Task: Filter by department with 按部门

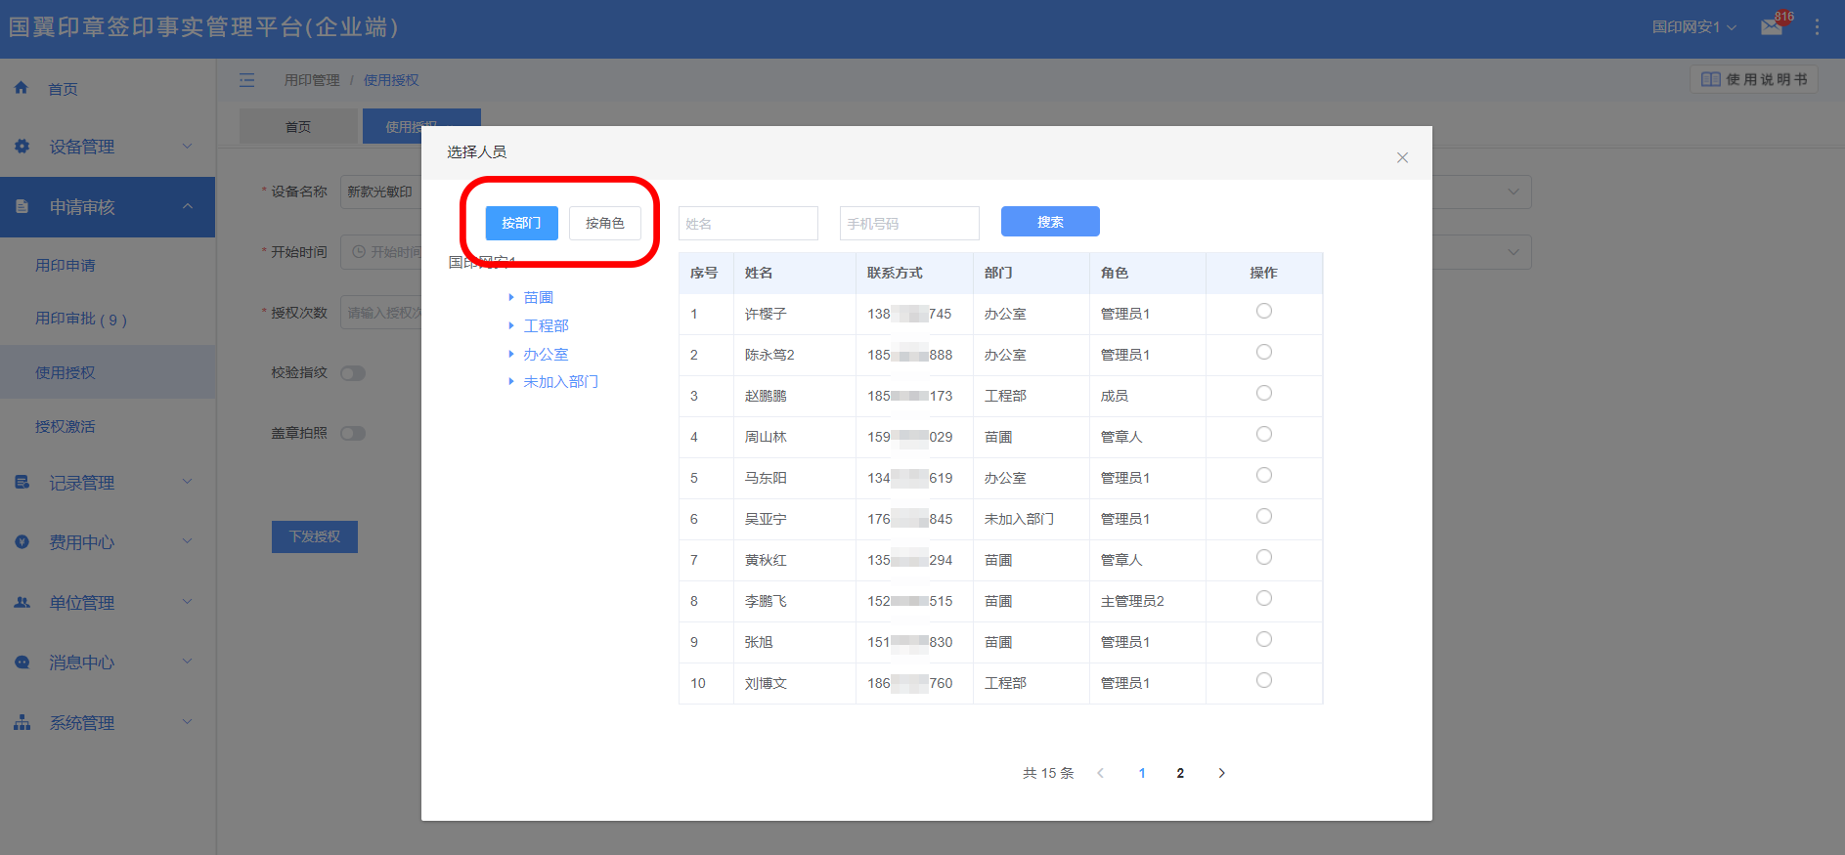Action: 521,223
